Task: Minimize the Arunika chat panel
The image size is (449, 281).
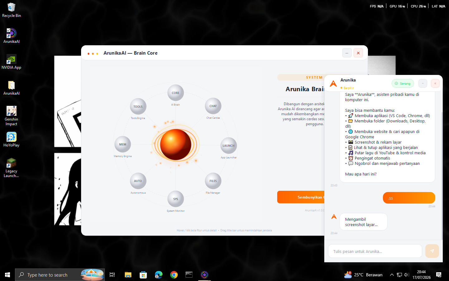Action: [x=423, y=83]
